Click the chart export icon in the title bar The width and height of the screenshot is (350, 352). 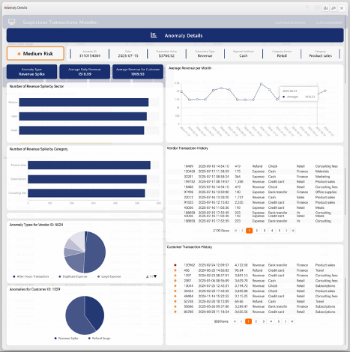[325, 8]
